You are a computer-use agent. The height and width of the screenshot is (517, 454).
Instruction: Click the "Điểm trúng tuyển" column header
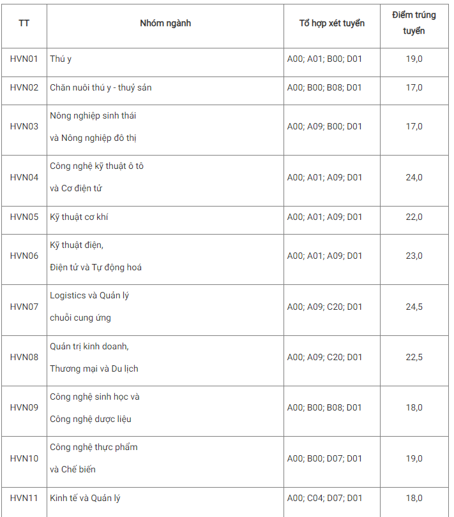click(x=414, y=23)
